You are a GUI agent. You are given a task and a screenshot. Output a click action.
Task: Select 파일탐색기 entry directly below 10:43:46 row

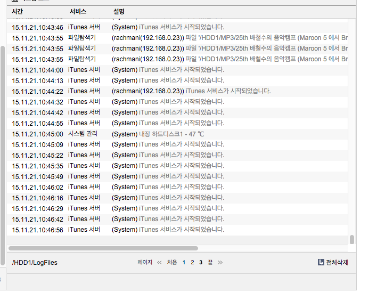click(177, 38)
